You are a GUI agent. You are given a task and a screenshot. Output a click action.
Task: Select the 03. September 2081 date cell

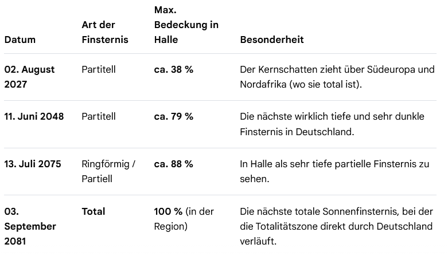[x=30, y=226]
